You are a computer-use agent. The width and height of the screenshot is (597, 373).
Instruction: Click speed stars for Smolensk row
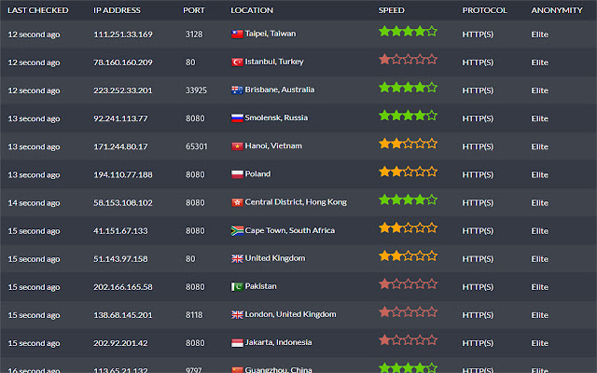[x=408, y=116]
